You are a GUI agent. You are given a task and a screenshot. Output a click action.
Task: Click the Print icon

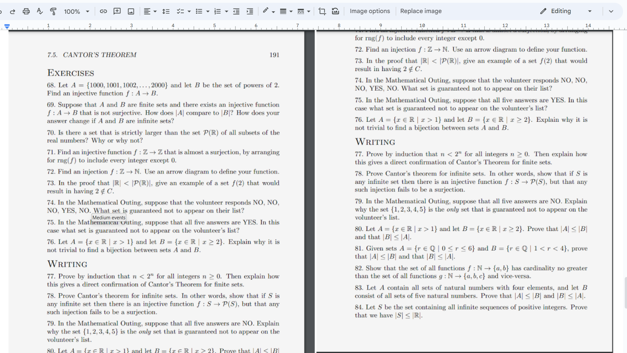(26, 11)
